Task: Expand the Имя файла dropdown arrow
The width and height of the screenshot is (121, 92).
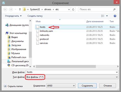Action: point(117,72)
